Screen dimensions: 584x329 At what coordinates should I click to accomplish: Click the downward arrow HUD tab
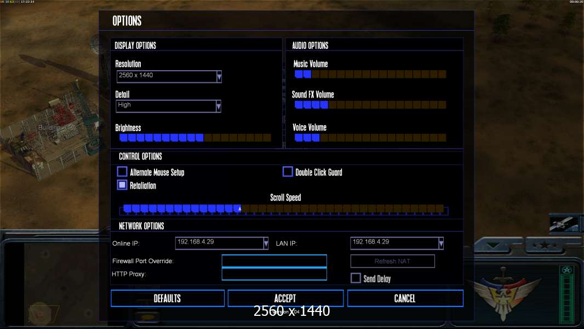pyautogui.click(x=493, y=246)
